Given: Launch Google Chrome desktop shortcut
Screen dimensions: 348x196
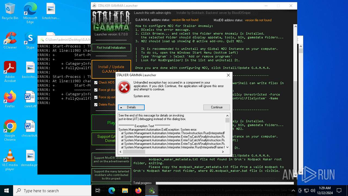Looking at the screenshot, I should point(10,131).
